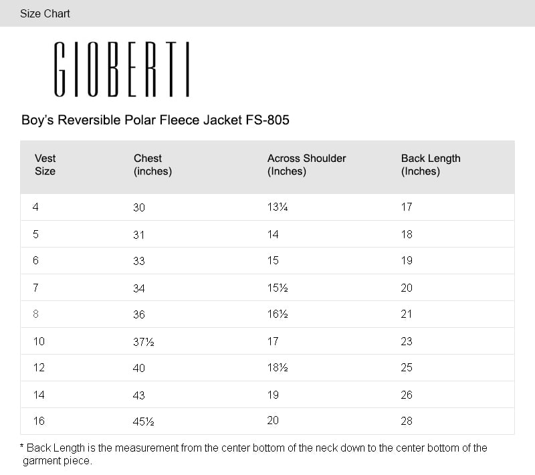Click the back length 26 for size 14

click(x=407, y=395)
